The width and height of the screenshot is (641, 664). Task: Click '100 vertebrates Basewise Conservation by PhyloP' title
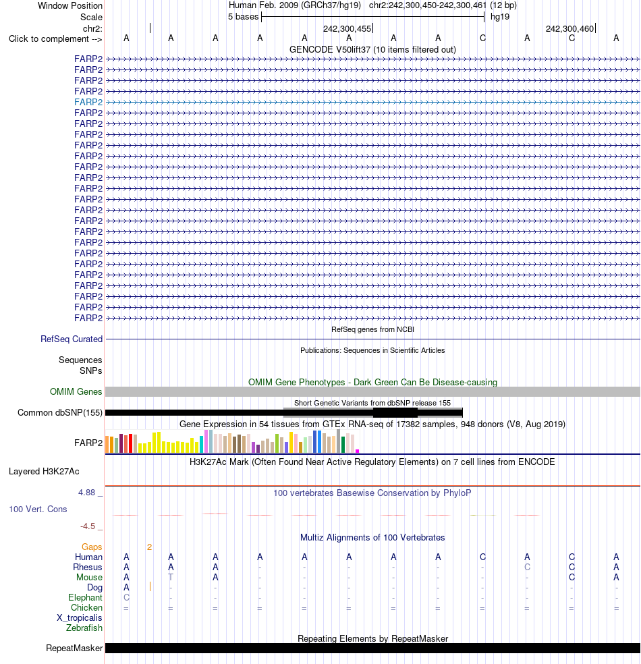pyautogui.click(x=372, y=493)
